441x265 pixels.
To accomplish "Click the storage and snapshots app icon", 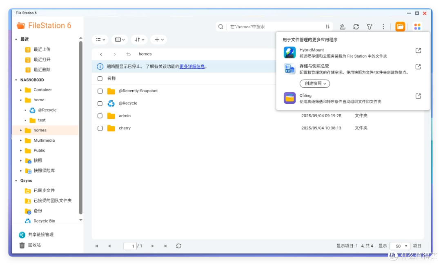I will (290, 69).
